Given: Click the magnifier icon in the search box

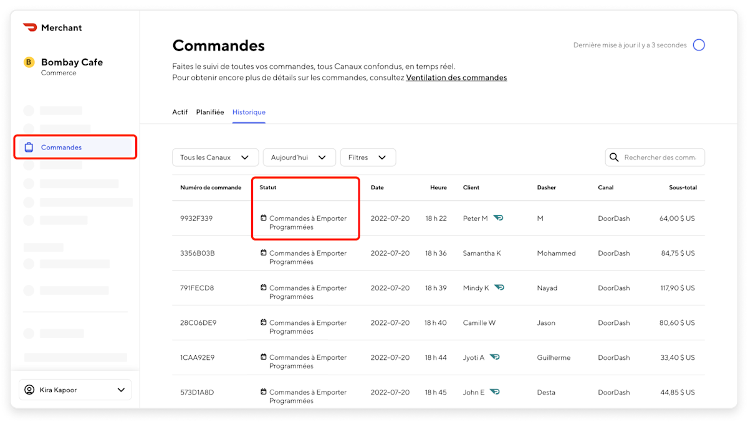Looking at the screenshot, I should pyautogui.click(x=614, y=157).
